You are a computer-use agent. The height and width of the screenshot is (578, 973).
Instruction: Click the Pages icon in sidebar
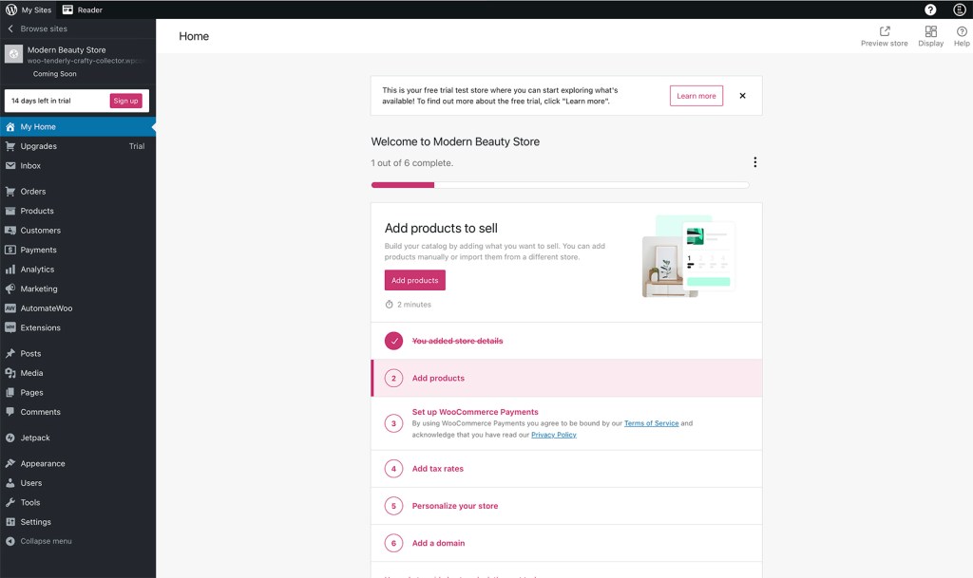[10, 392]
